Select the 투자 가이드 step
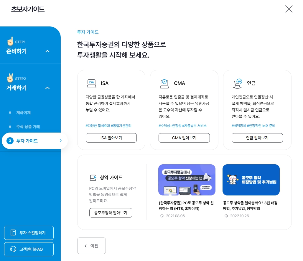This screenshot has height=261, width=303. coord(35,141)
